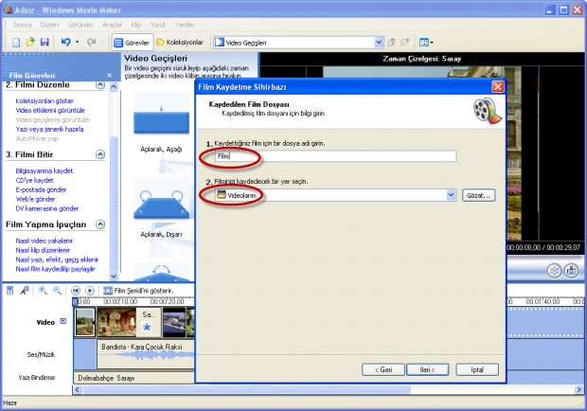
Task: Click the tasks pane scroll down arrow
Action: tap(114, 277)
